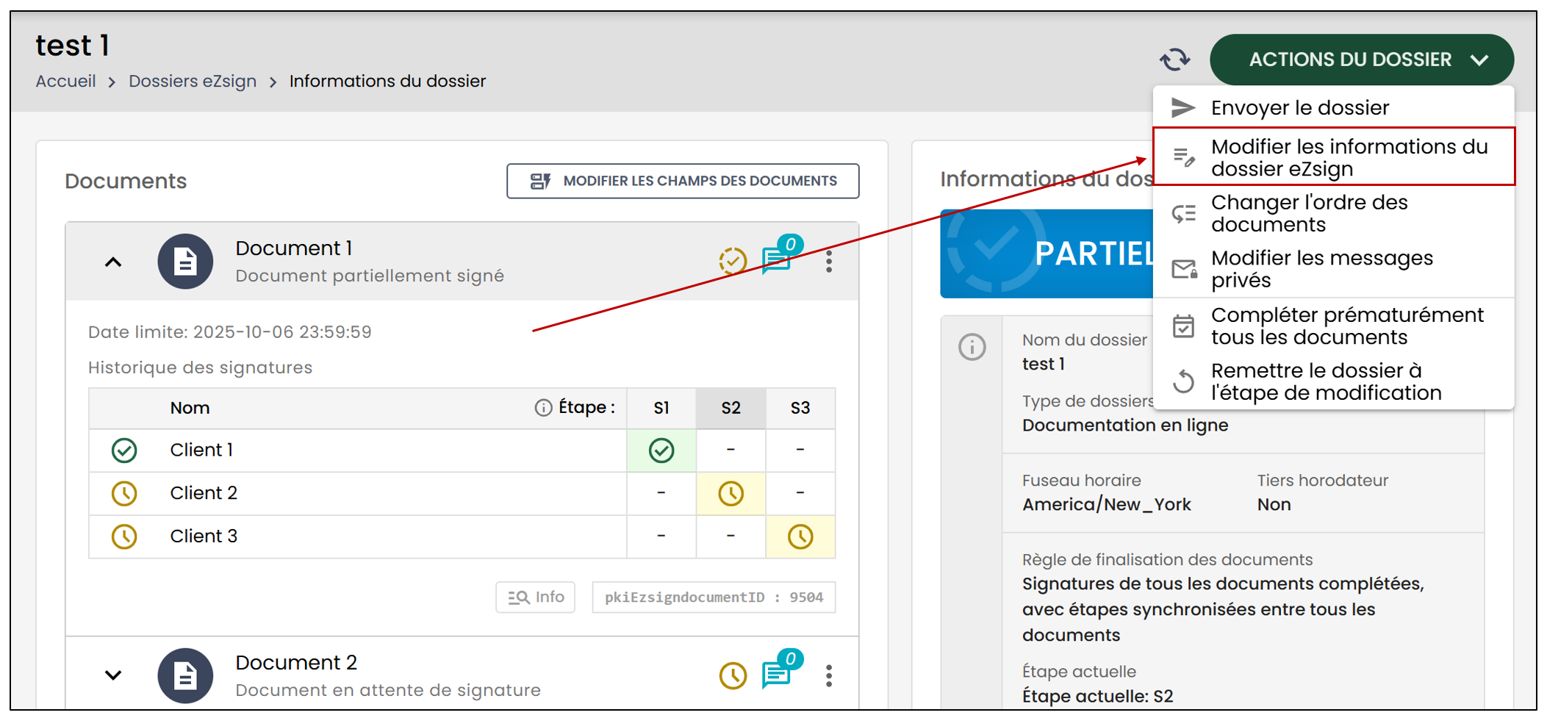Open Document 1 comments bubble icon
Image resolution: width=1547 pixels, height=718 pixels.
tap(778, 259)
